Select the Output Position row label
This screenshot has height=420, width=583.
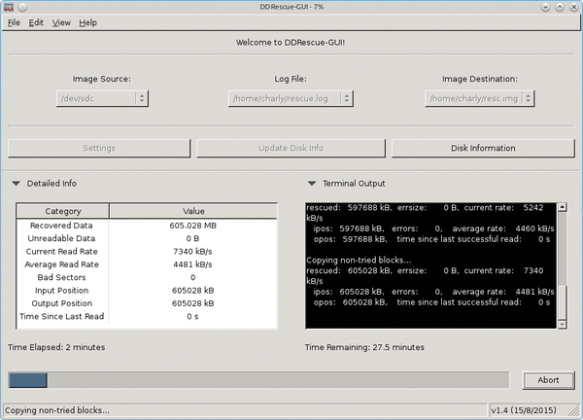tap(61, 303)
